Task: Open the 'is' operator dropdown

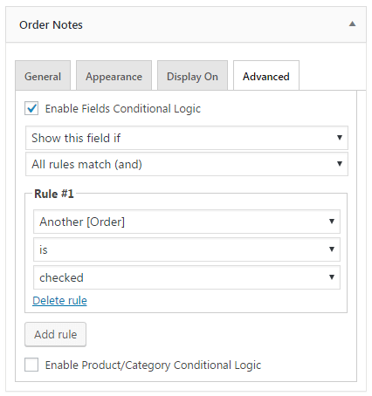Action: 187,249
